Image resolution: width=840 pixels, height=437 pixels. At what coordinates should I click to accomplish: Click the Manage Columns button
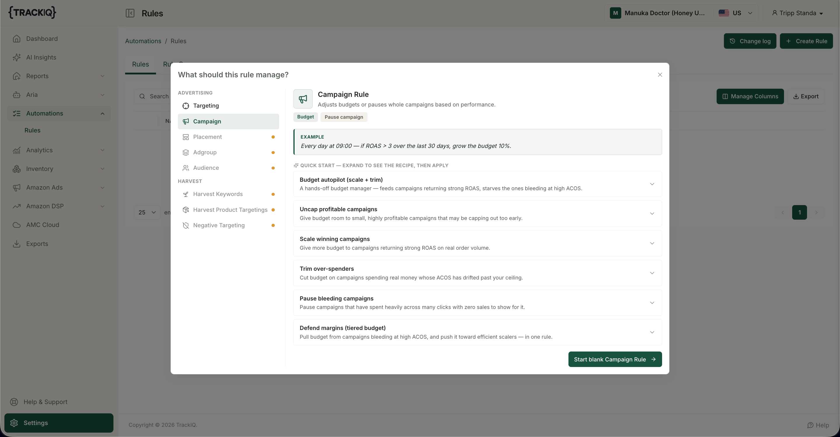(750, 96)
